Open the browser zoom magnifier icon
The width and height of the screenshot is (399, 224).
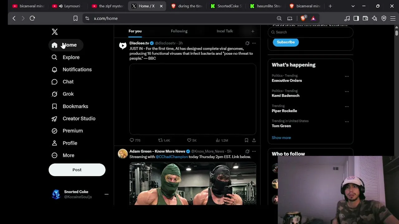(x=279, y=18)
